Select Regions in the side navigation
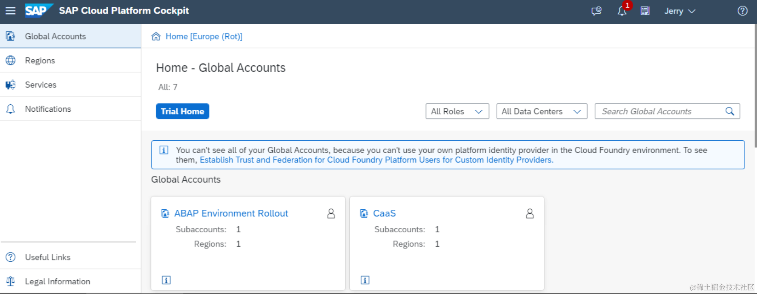757x294 pixels. (40, 60)
